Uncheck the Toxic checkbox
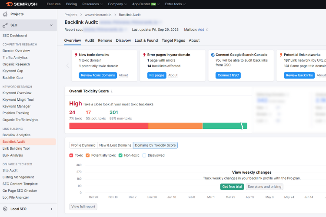 71,155
